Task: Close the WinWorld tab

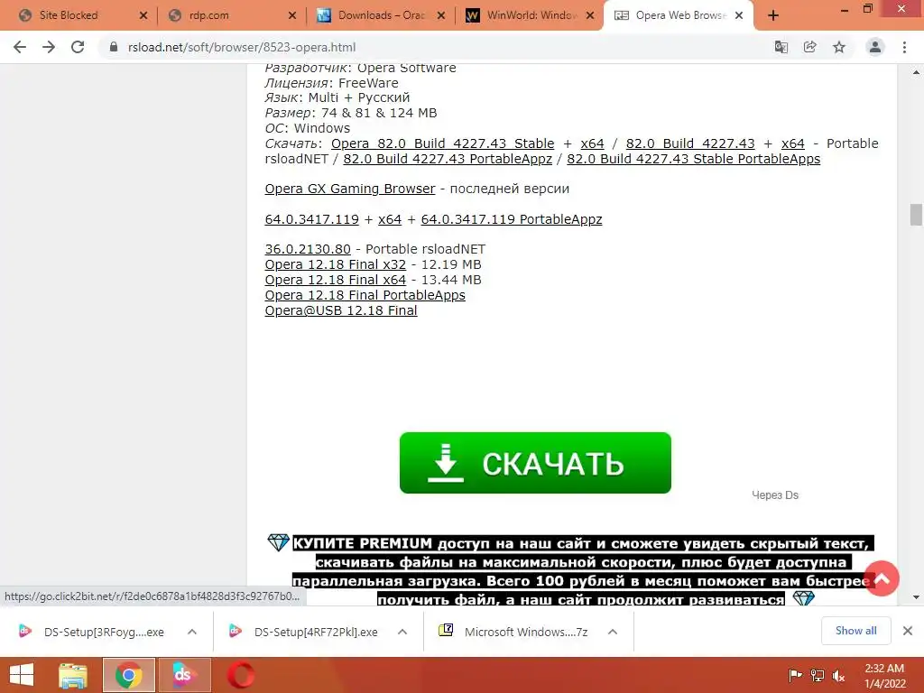Action: [590, 16]
